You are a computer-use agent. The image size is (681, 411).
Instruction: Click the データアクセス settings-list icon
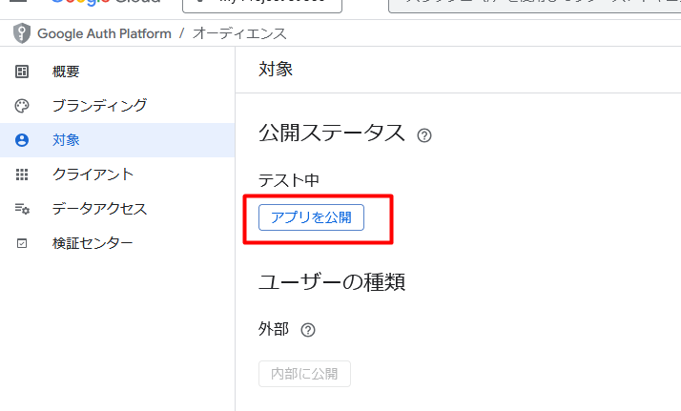click(x=22, y=209)
